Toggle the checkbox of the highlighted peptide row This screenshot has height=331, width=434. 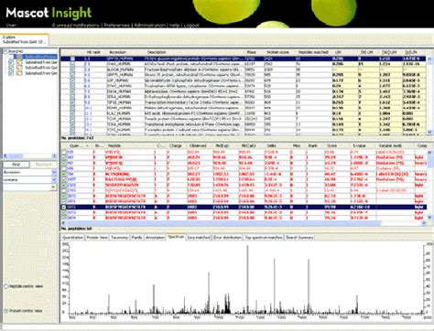pos(64,207)
